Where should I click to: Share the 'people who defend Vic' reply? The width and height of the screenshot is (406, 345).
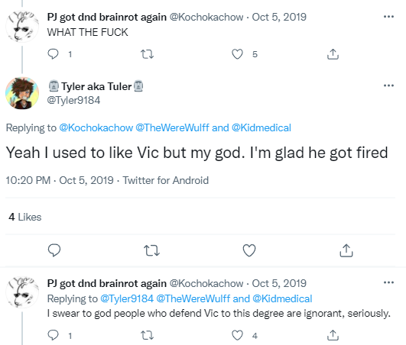[x=333, y=335]
